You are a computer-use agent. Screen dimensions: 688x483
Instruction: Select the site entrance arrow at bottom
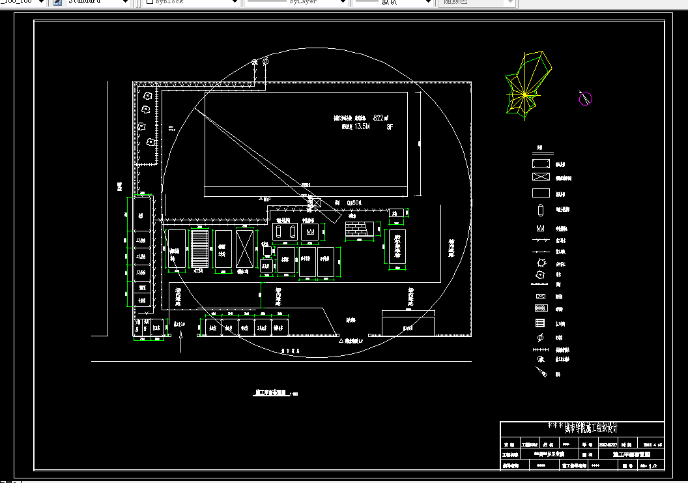pos(180,342)
